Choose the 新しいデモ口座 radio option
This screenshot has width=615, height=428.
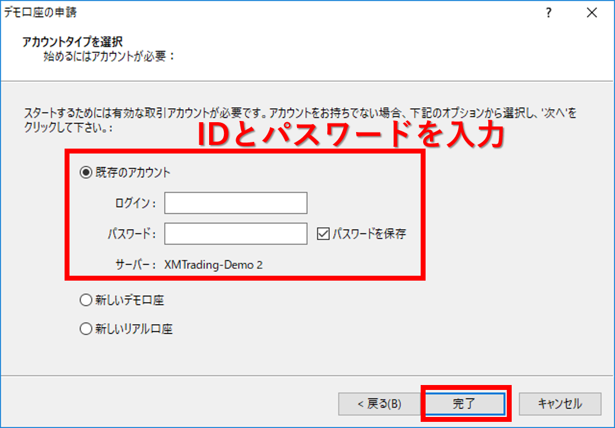click(85, 300)
